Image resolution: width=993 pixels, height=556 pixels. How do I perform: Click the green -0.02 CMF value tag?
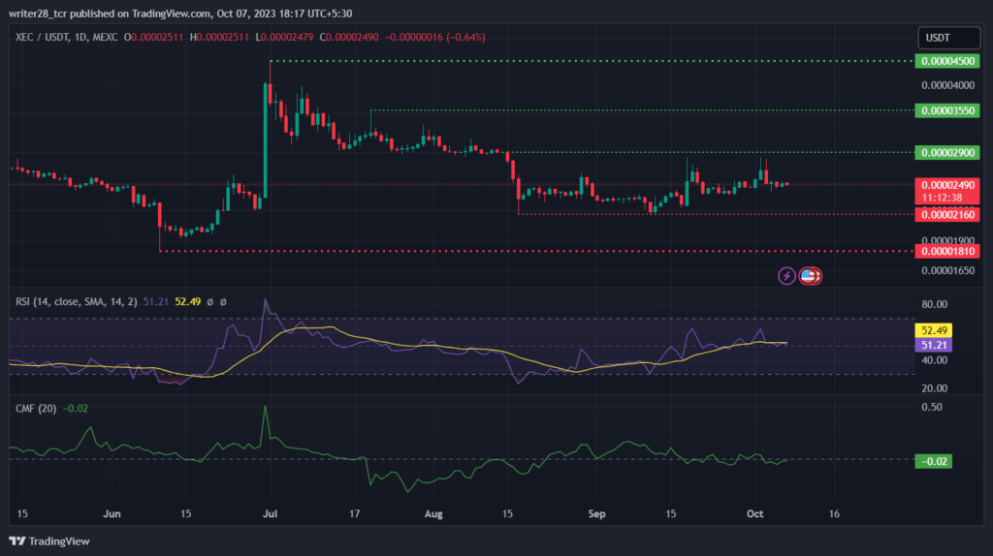pyautogui.click(x=934, y=461)
